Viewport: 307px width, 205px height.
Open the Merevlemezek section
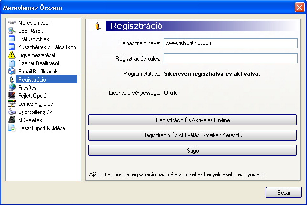click(x=35, y=23)
